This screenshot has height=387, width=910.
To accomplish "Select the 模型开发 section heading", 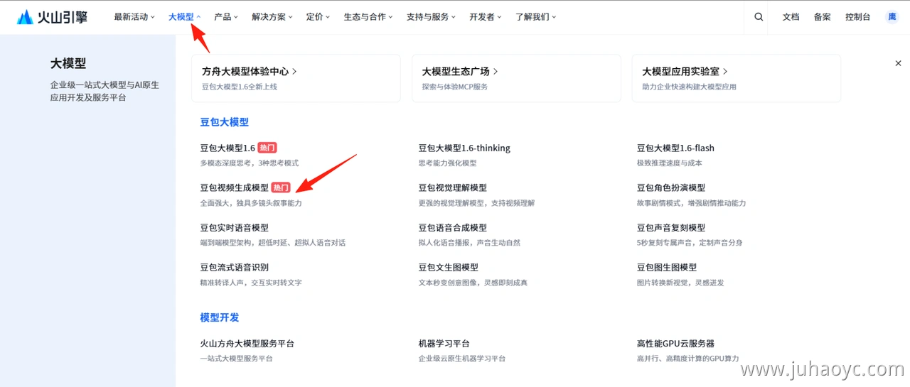I will pos(220,317).
